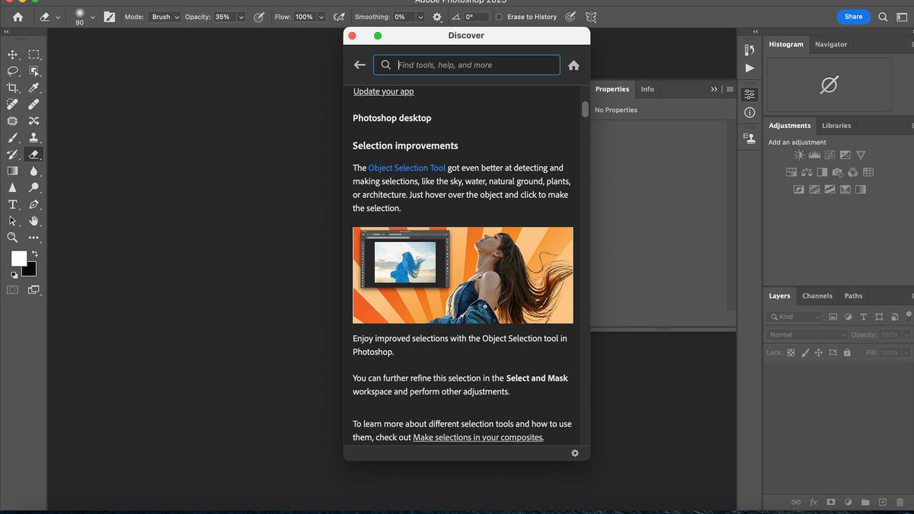Select the Eraser tool in toolbar
This screenshot has height=514, width=914.
tap(34, 155)
